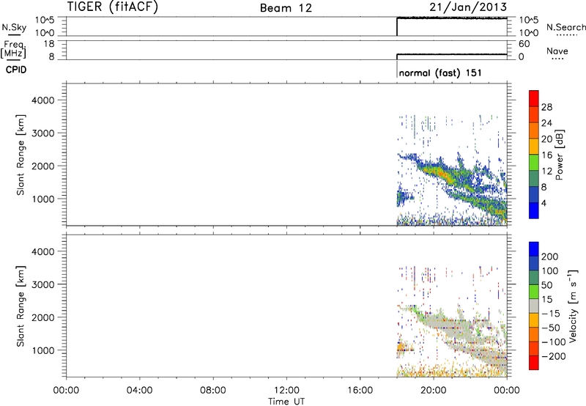
Task: Click the "TIGER (fitACF)" plot title
Action: click(113, 7)
